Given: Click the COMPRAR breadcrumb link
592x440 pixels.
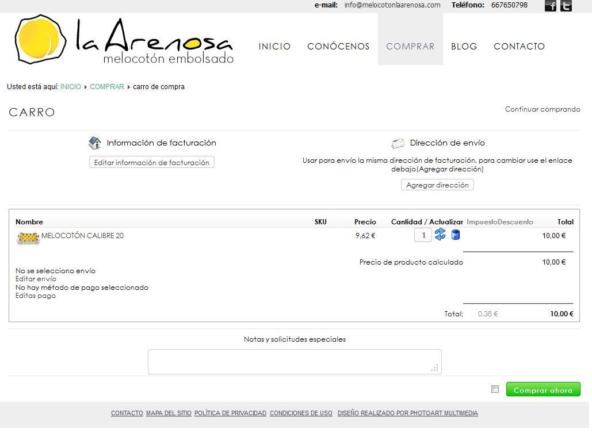Looking at the screenshot, I should pyautogui.click(x=107, y=87).
